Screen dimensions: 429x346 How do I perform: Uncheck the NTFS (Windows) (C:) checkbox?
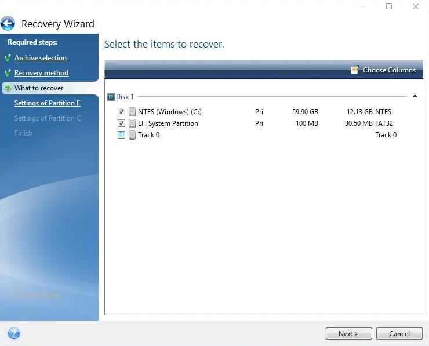[121, 112]
